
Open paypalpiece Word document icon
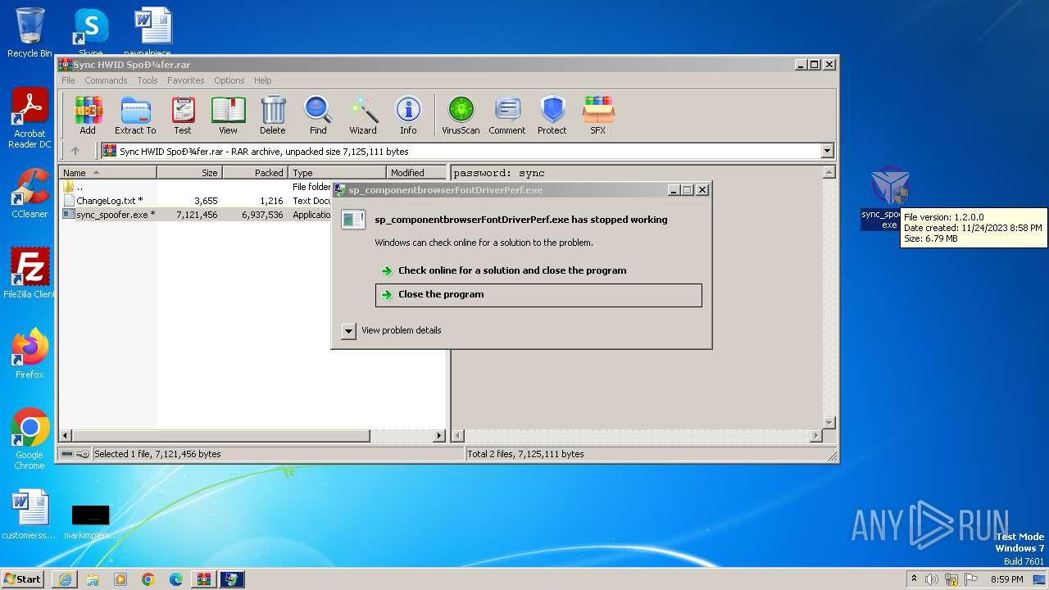152,33
